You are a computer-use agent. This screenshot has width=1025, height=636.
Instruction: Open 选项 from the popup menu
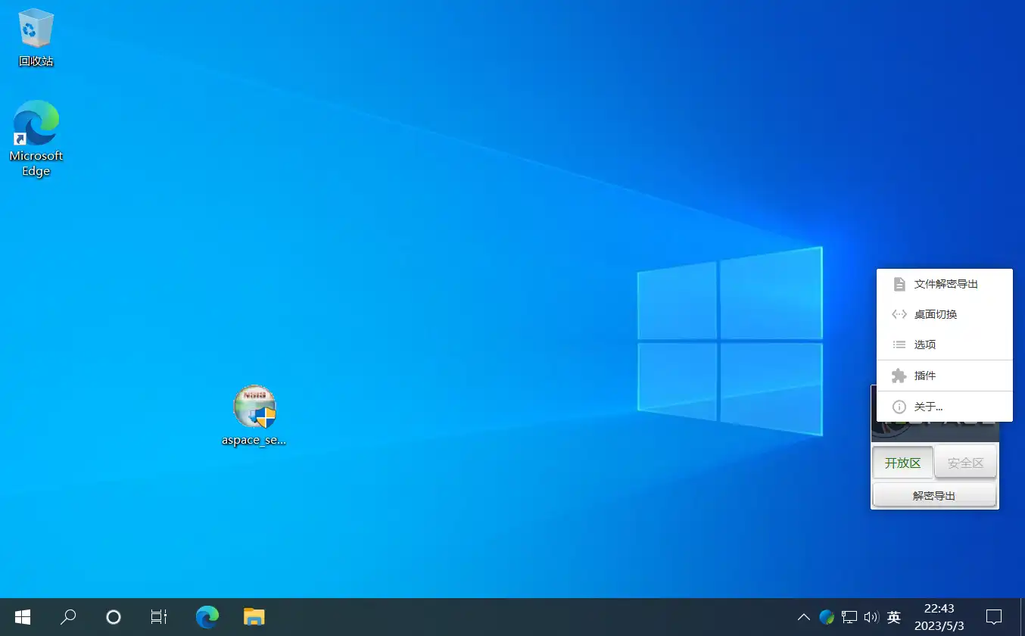click(x=925, y=344)
